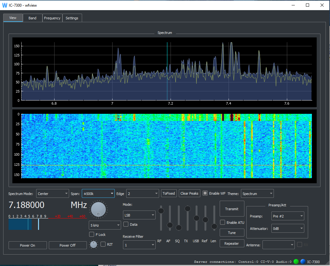This screenshot has width=330, height=266.
Task: Click the 7.188000 frequency readout
Action: pos(27,205)
